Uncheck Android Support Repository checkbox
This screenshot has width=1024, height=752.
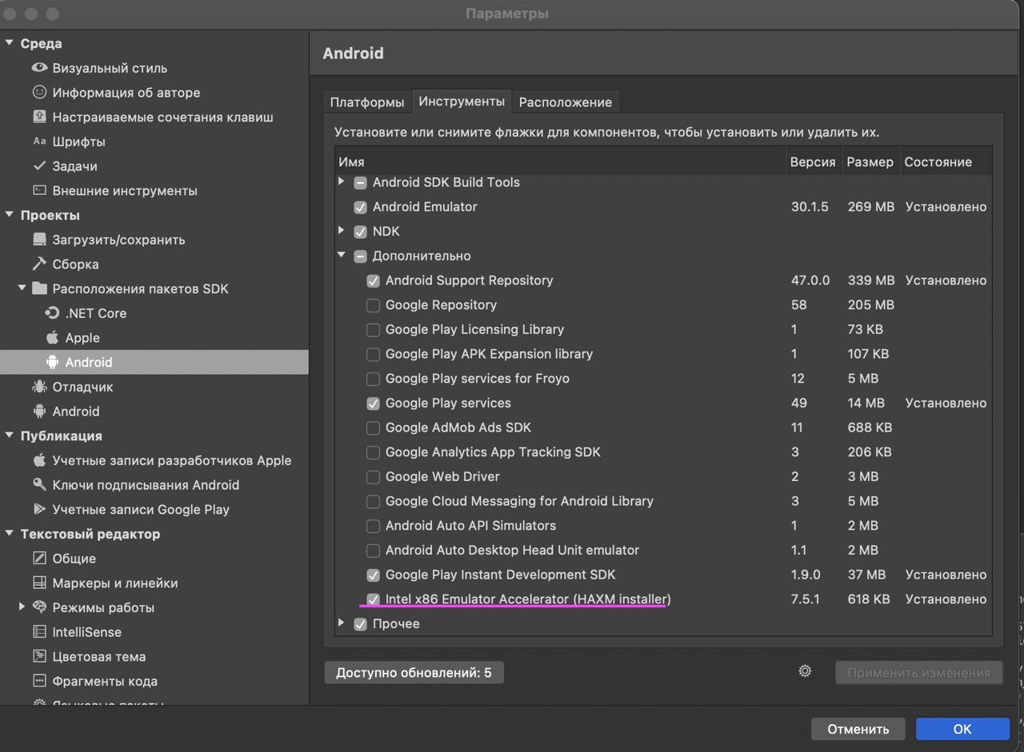coord(373,281)
